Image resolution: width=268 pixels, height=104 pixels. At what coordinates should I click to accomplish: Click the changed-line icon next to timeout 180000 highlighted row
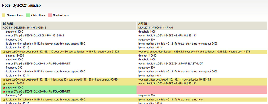pyautogui.click(x=4, y=84)
